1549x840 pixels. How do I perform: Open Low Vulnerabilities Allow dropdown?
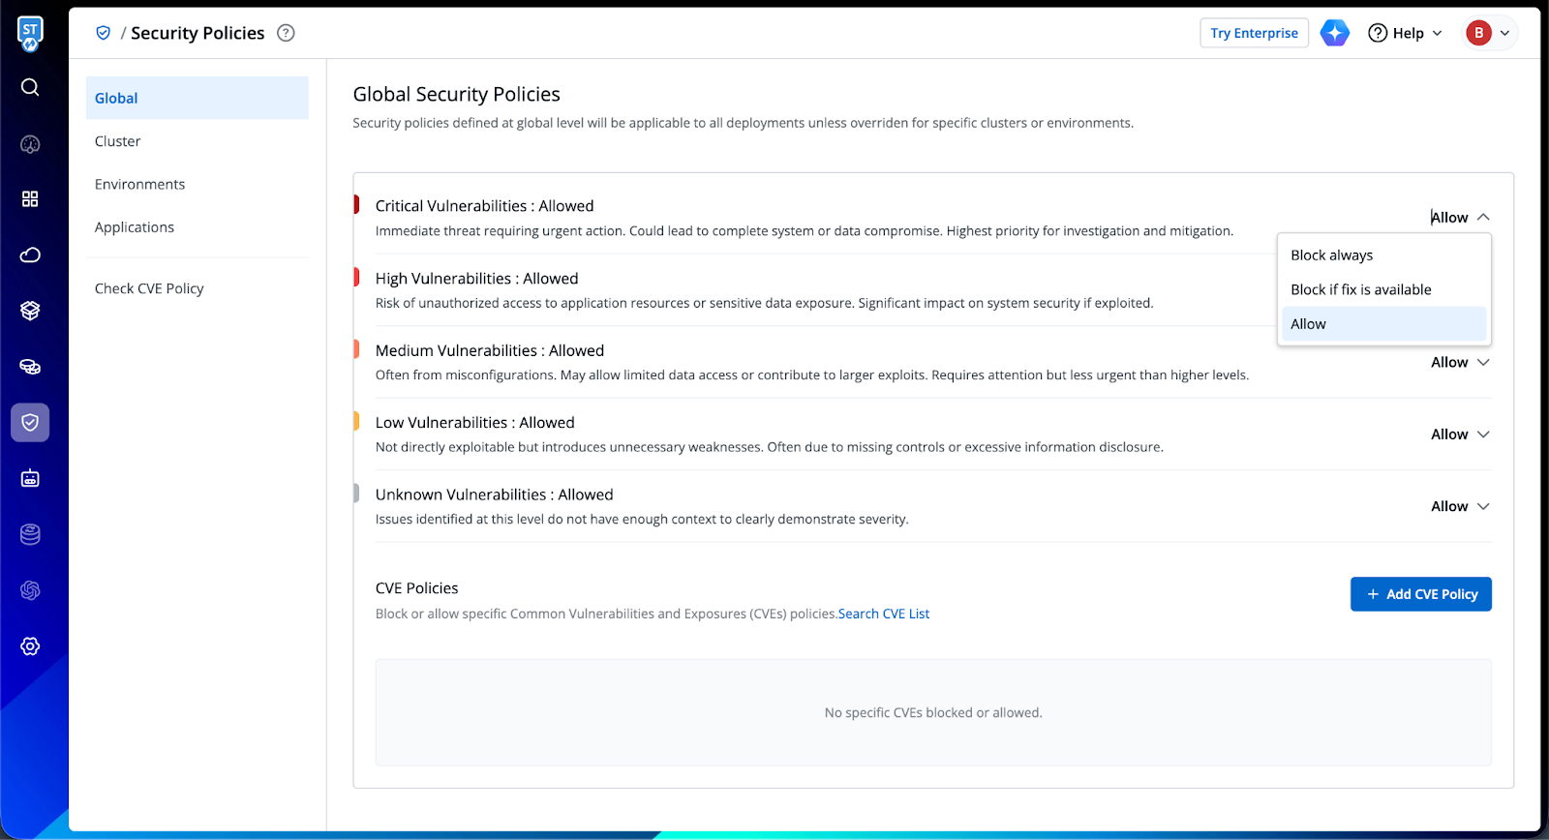(x=1460, y=435)
